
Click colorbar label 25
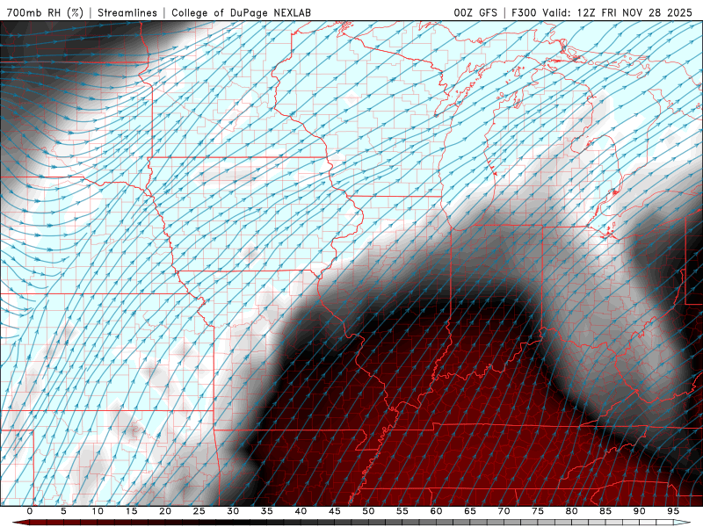click(199, 511)
